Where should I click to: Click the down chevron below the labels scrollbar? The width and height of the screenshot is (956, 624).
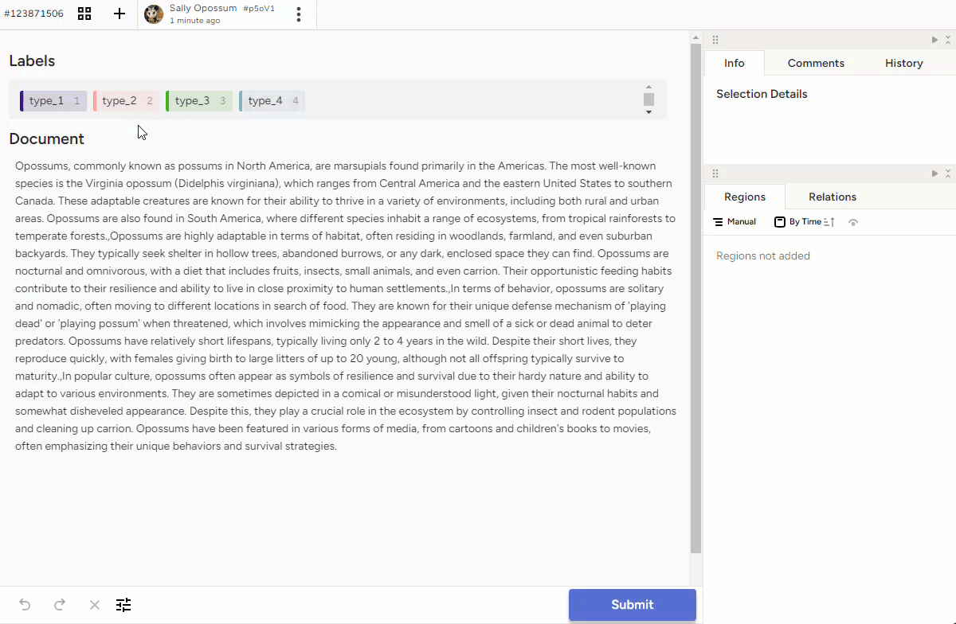coord(649,113)
